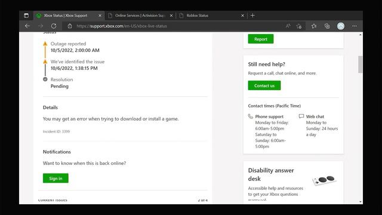This screenshot has height=215, width=382.
Task: Close the Online Services Activision tab
Action: 171,16
